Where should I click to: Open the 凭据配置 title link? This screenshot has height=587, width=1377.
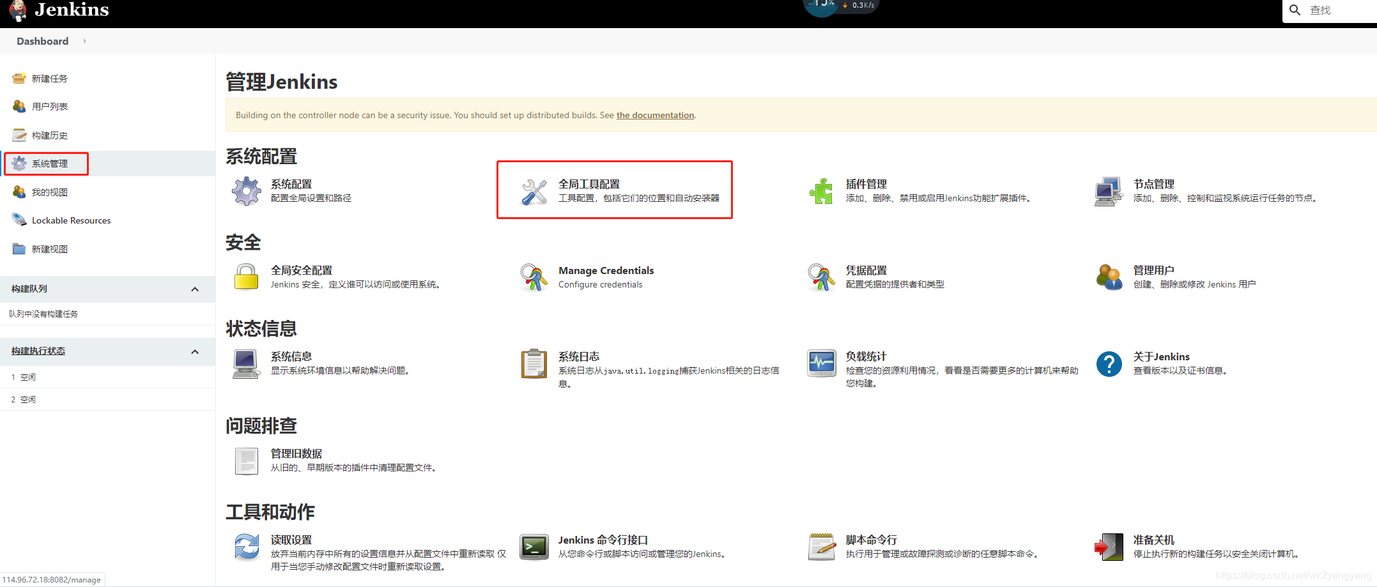tap(866, 270)
